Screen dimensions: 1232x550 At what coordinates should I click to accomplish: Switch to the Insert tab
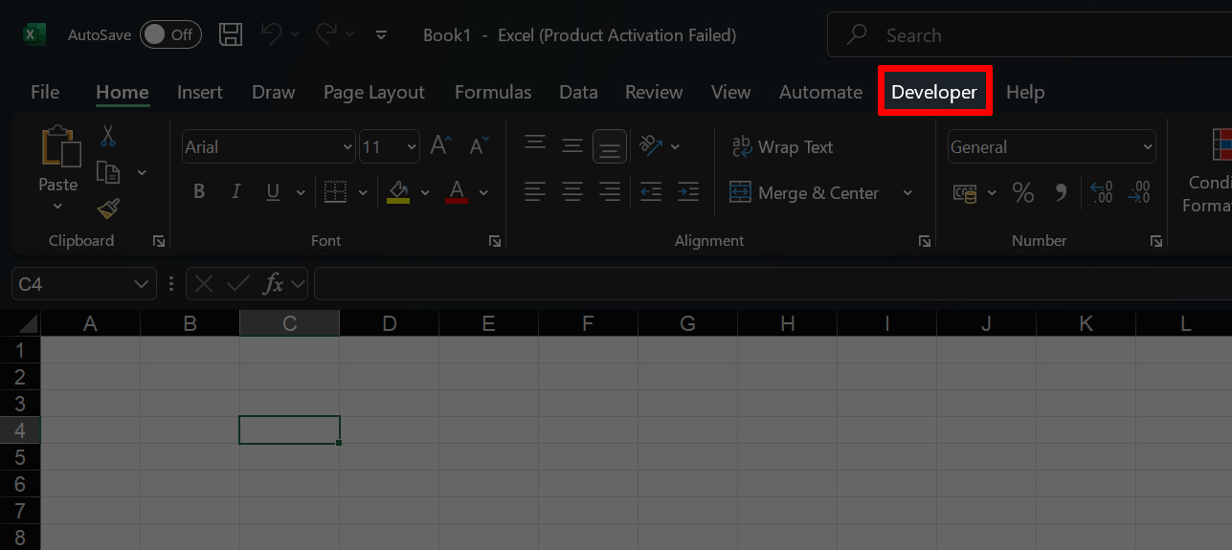tap(200, 92)
